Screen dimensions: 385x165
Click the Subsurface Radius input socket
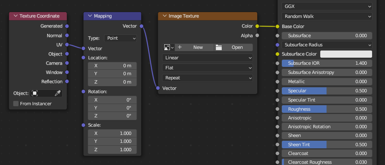coord(277,45)
